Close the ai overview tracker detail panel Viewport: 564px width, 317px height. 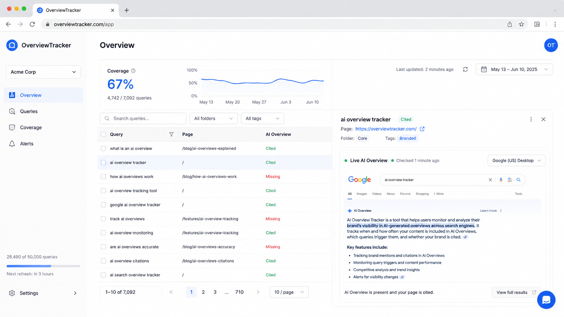click(543, 119)
